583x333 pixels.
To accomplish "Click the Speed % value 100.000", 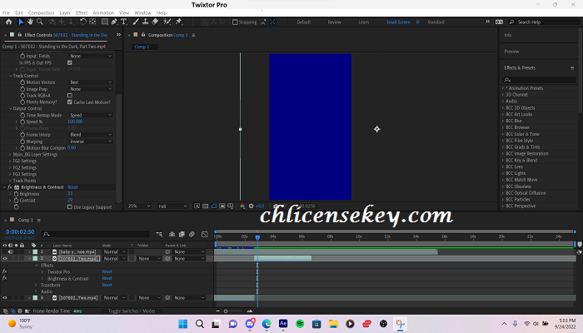I will click(x=75, y=122).
